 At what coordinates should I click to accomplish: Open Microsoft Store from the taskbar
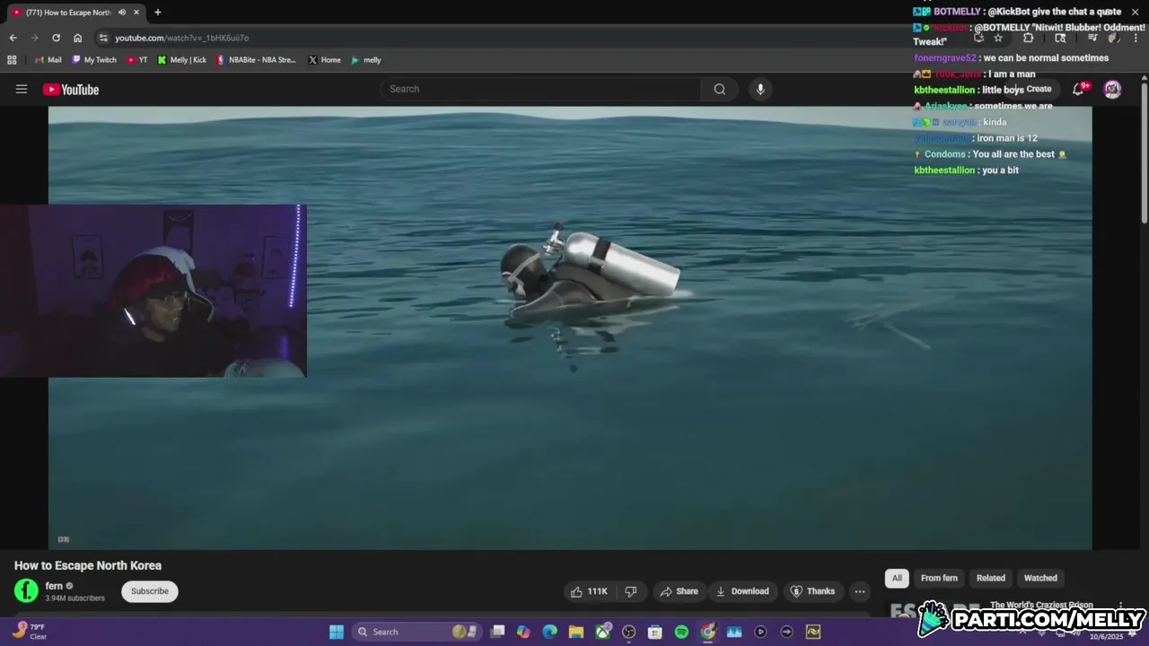pos(655,632)
